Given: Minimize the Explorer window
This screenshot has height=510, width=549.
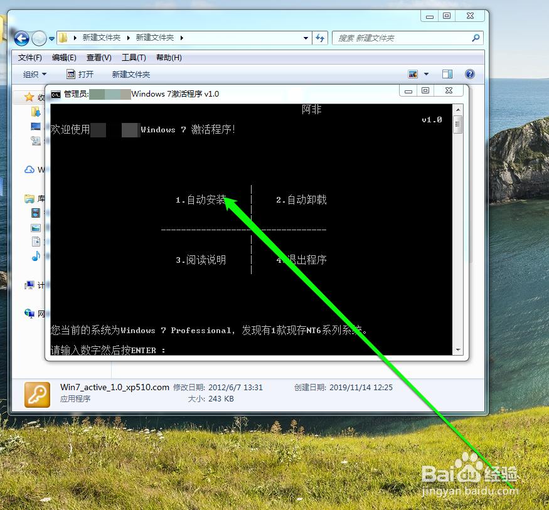Looking at the screenshot, I should pos(430,16).
